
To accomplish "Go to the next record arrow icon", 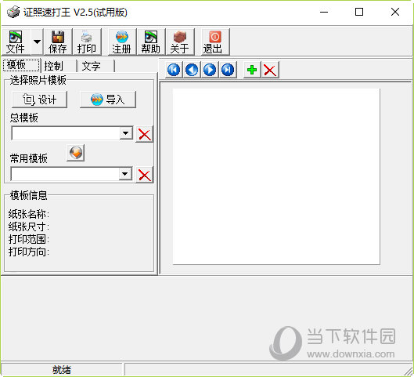I will click(x=210, y=70).
